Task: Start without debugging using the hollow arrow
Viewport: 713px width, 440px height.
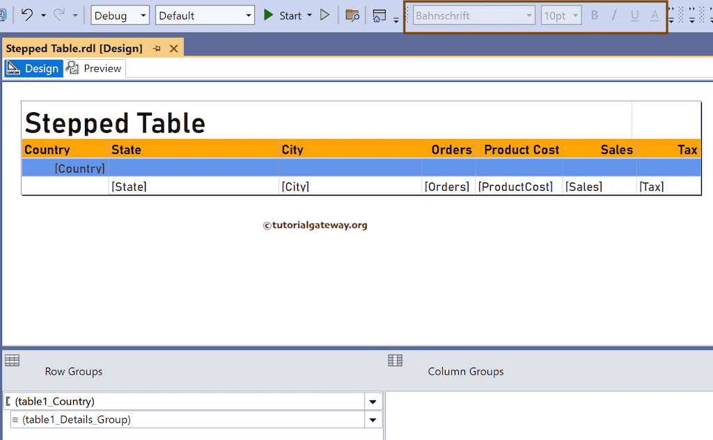Action: pos(324,15)
